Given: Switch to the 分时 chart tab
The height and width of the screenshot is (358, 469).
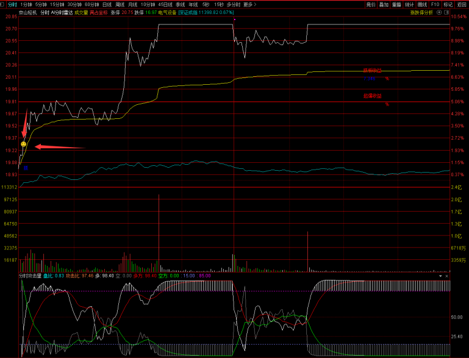Looking at the screenshot, I should 12,4.
